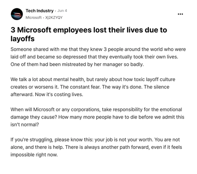Click the line starting creates or worsens it
The width and height of the screenshot is (197, 174).
pos(90,87)
